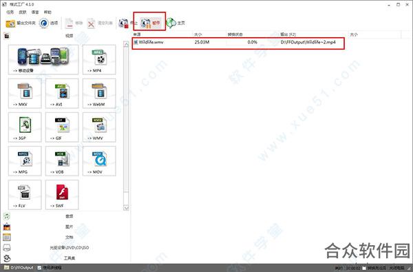Open the Output Folder toolbar button
The width and height of the screenshot is (413, 272).
point(21,23)
